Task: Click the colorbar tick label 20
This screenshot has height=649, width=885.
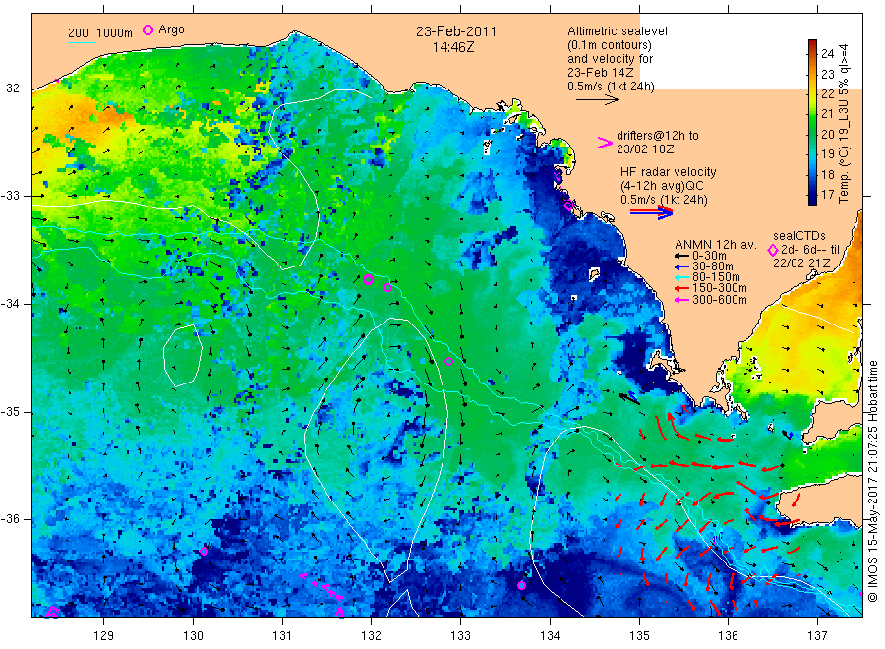Action: 827,134
